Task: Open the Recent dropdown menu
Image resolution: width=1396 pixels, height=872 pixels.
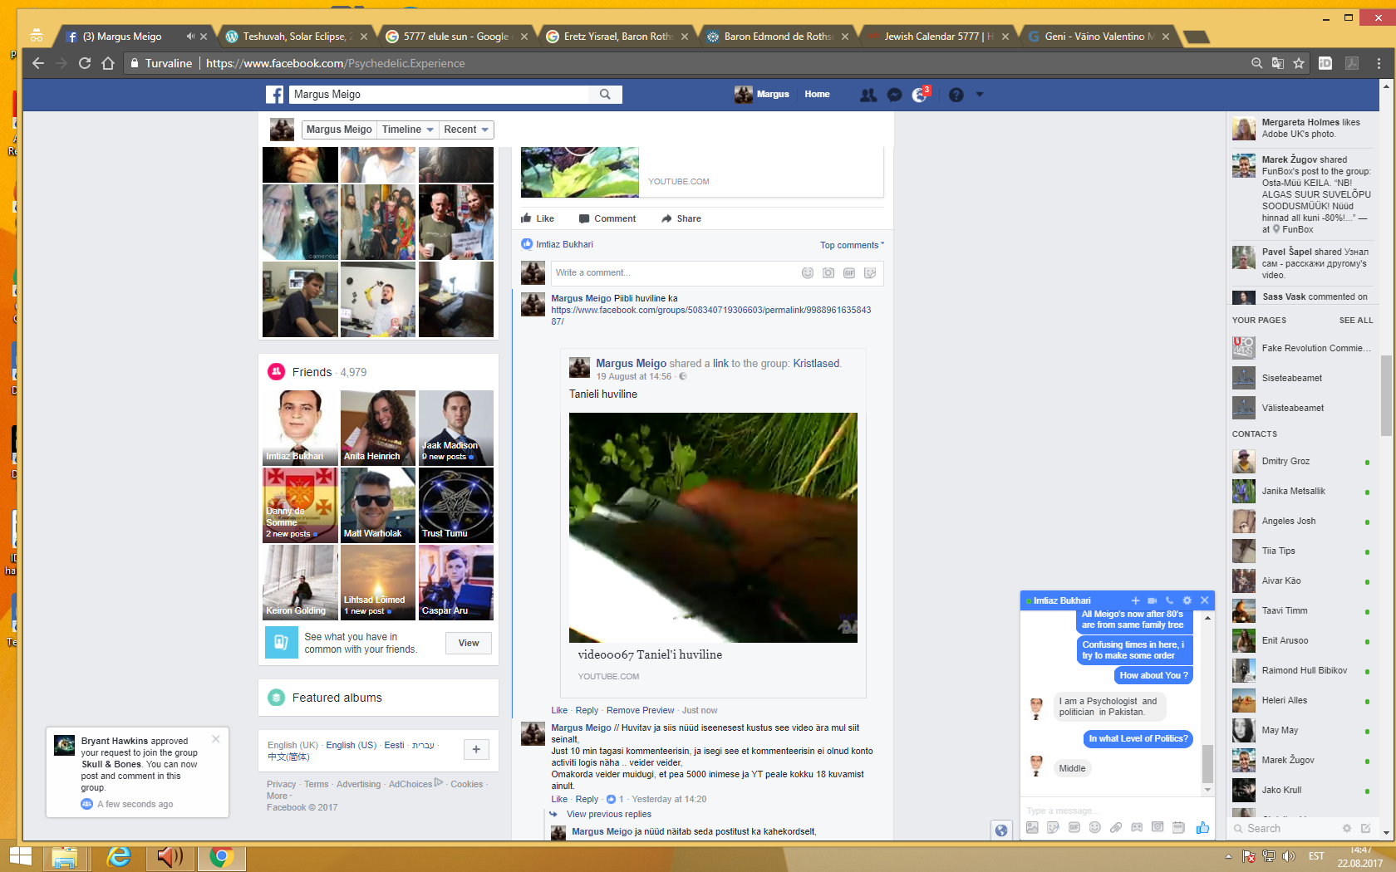Action: (x=465, y=130)
